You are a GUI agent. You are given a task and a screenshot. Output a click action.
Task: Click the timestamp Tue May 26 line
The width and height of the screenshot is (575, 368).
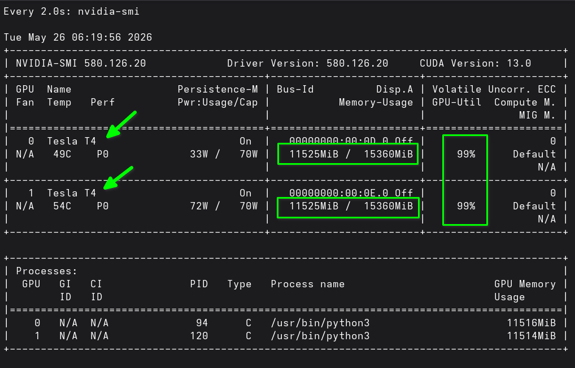(78, 37)
